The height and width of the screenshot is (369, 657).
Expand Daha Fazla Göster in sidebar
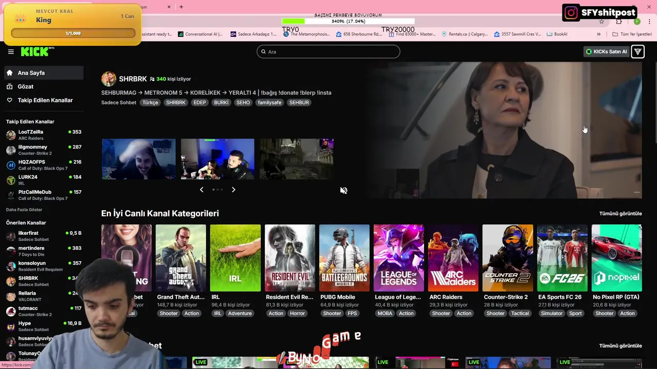[x=24, y=210]
